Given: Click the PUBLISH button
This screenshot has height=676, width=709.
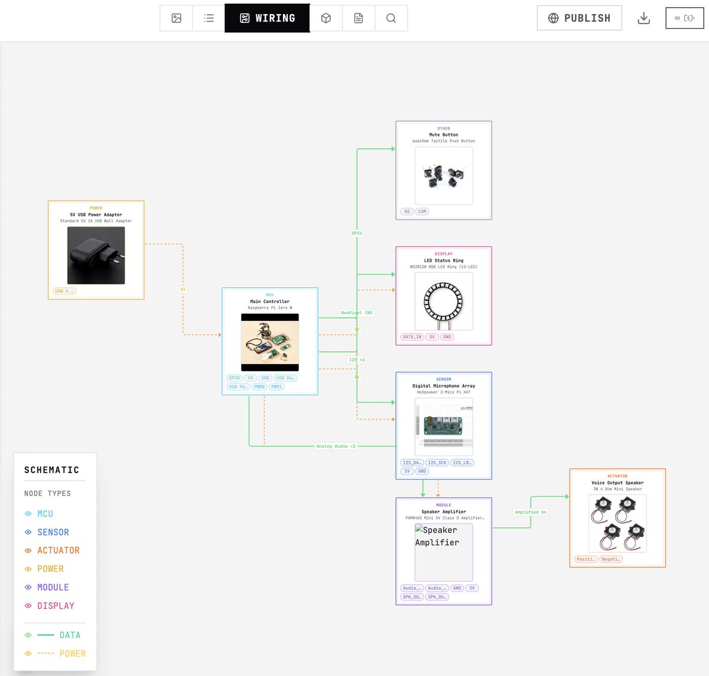Looking at the screenshot, I should (579, 18).
